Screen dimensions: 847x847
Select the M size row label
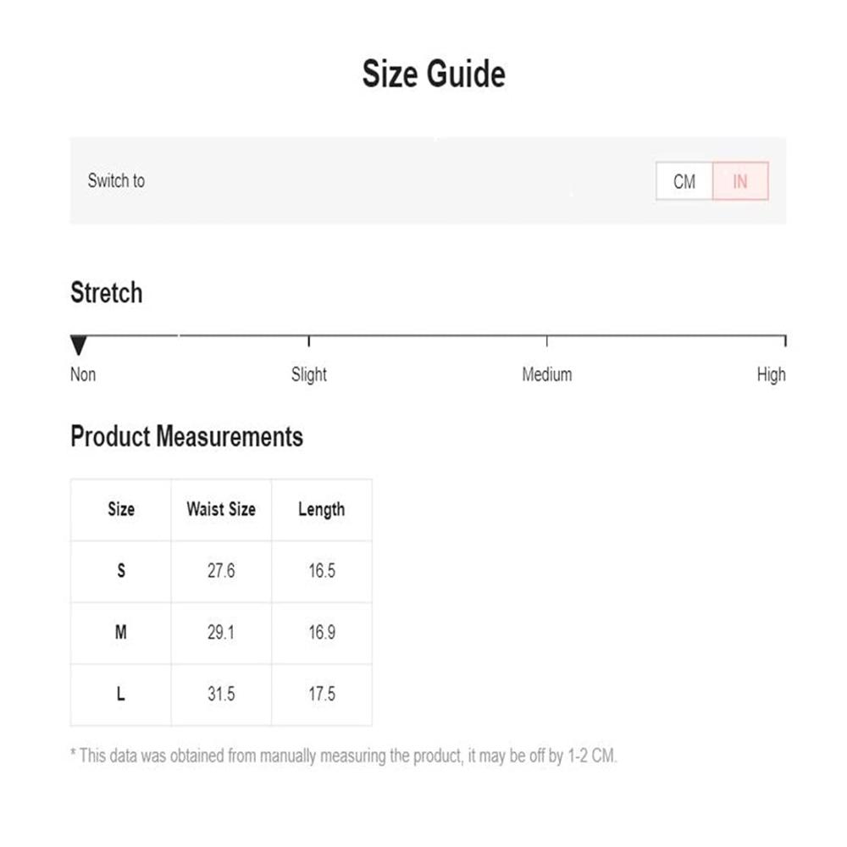pos(121,633)
